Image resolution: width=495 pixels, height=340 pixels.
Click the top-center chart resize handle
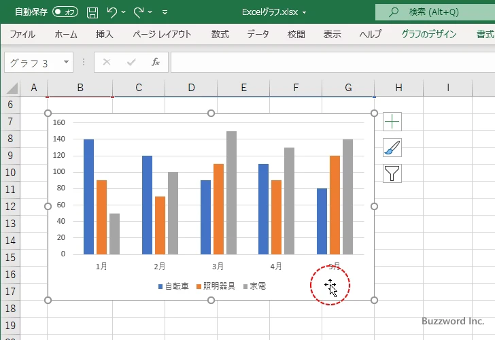(211, 113)
